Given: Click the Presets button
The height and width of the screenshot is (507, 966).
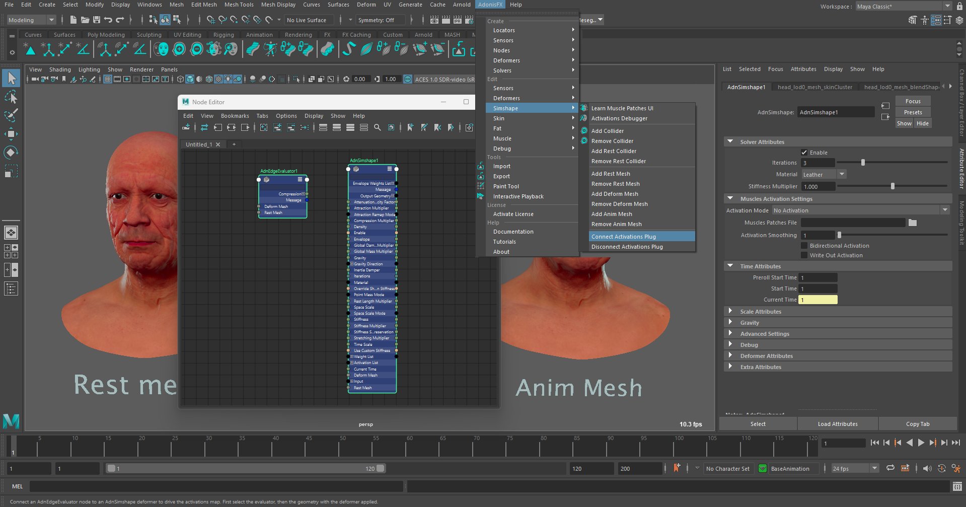Looking at the screenshot, I should (x=912, y=112).
